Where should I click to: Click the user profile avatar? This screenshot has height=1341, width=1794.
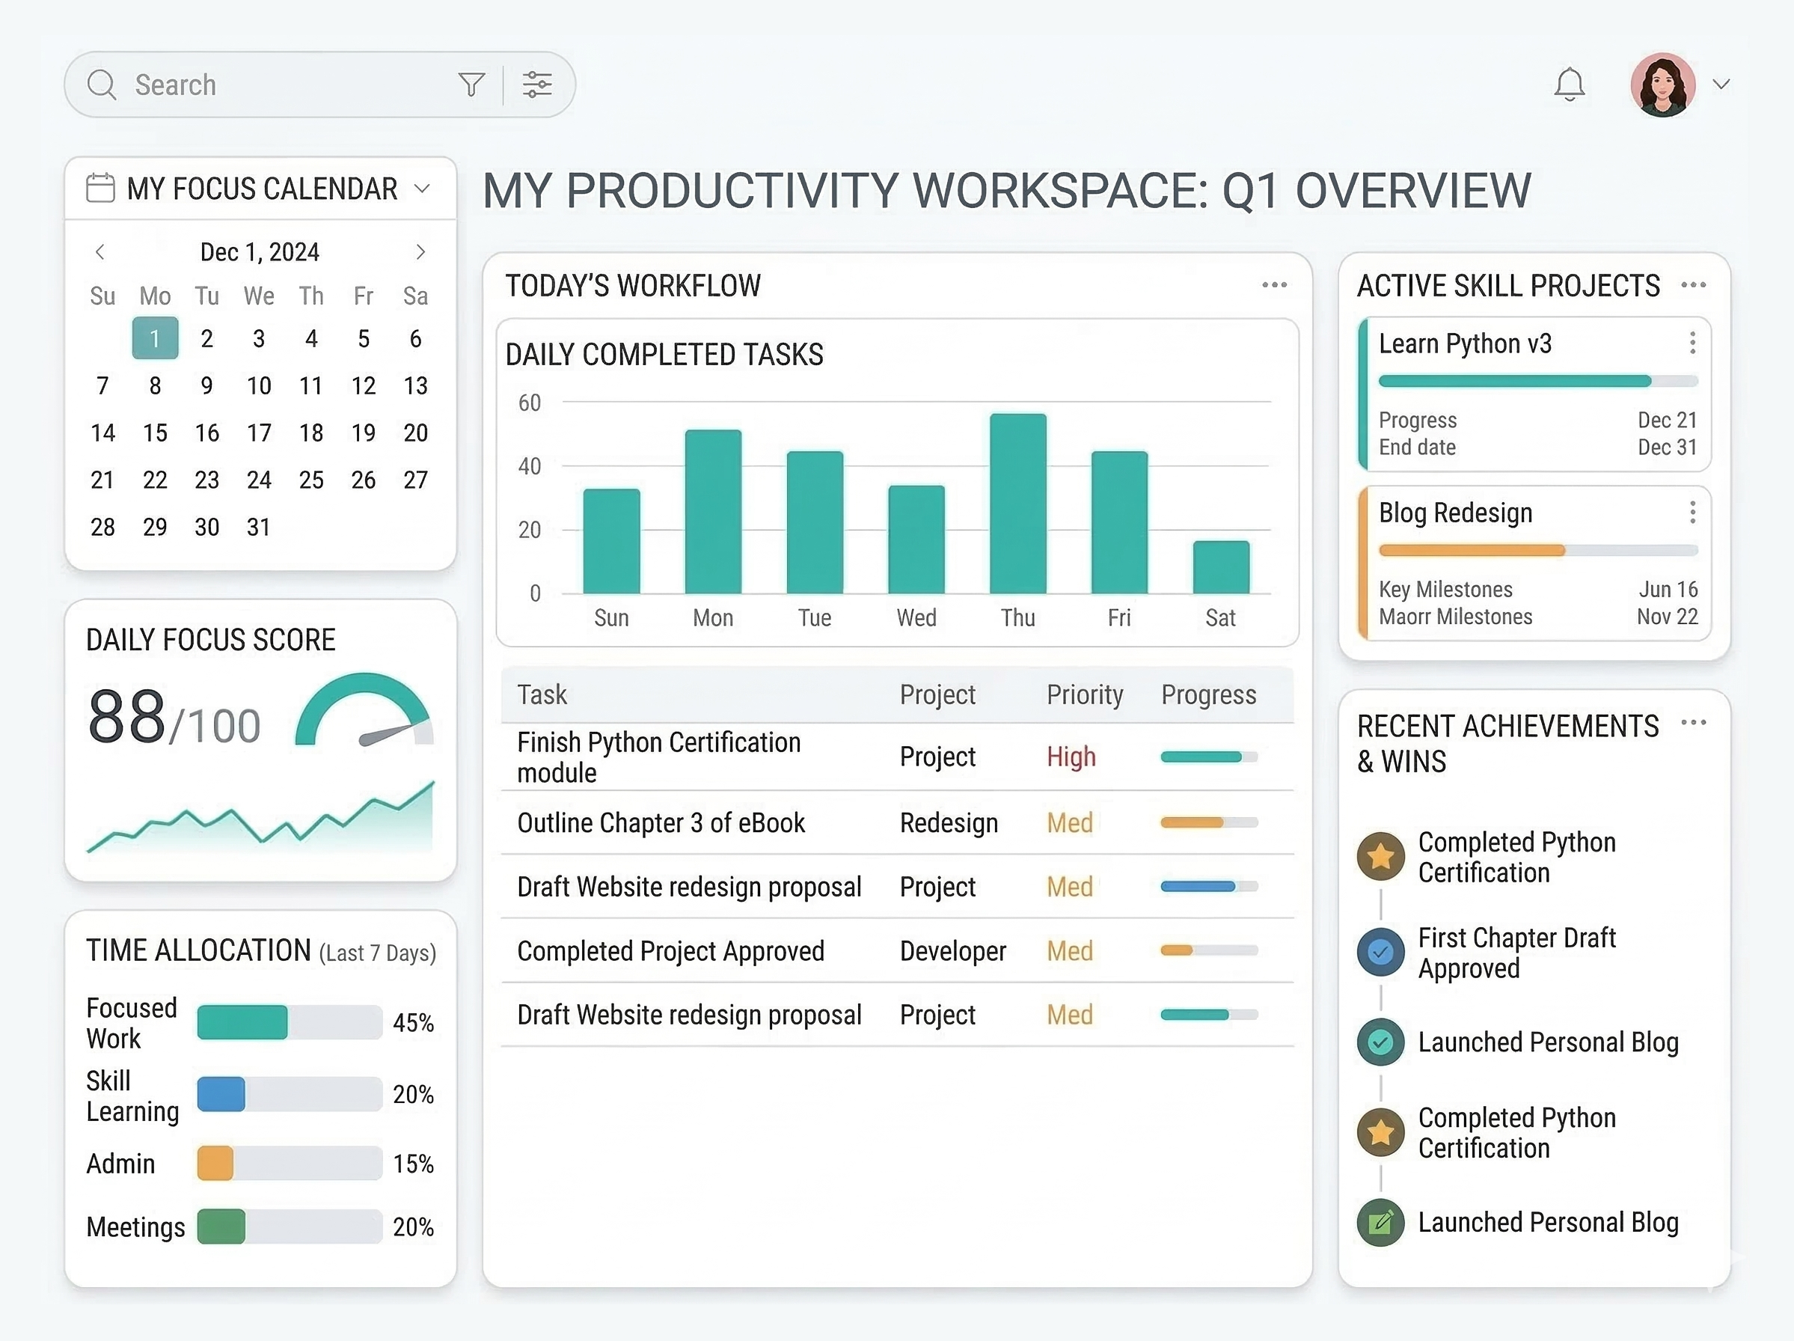(1662, 85)
